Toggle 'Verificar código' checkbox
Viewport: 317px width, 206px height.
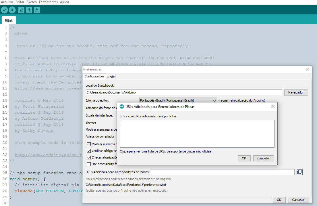[89, 151]
